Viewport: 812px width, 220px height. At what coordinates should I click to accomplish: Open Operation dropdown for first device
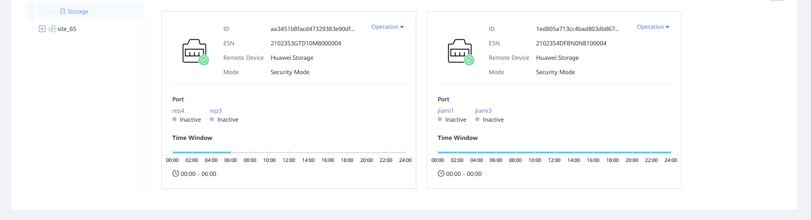tap(387, 27)
